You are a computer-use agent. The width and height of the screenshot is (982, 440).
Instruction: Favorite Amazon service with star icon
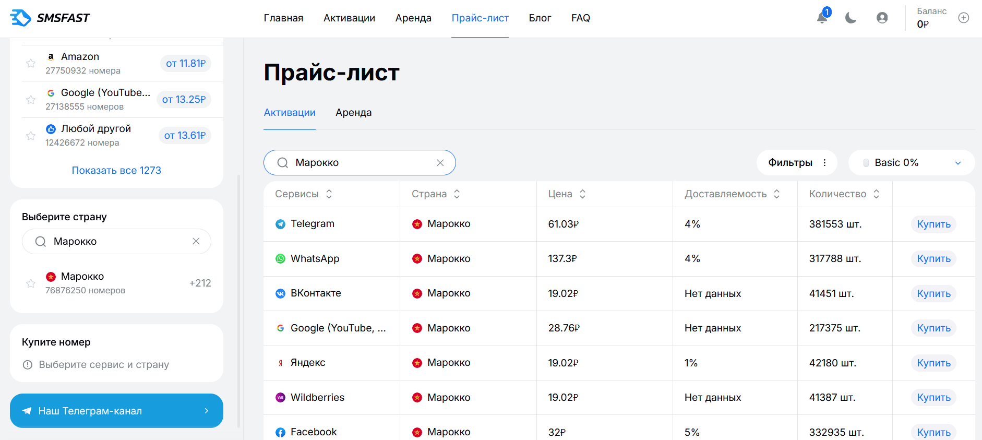coord(31,63)
